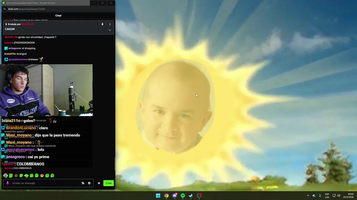Open OBS Studio from the taskbar

coord(199,196)
